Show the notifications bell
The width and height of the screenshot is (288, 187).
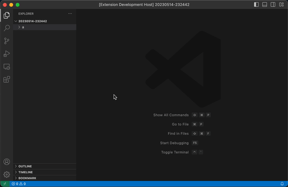pos(282,183)
